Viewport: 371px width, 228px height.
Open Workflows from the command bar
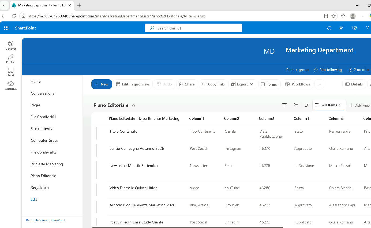298,84
